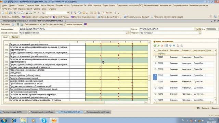
Task: Move fill rule up with arrow icon
Action: (x=170, y=45)
